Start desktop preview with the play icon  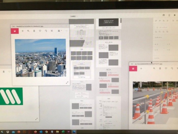click(x=175, y=15)
